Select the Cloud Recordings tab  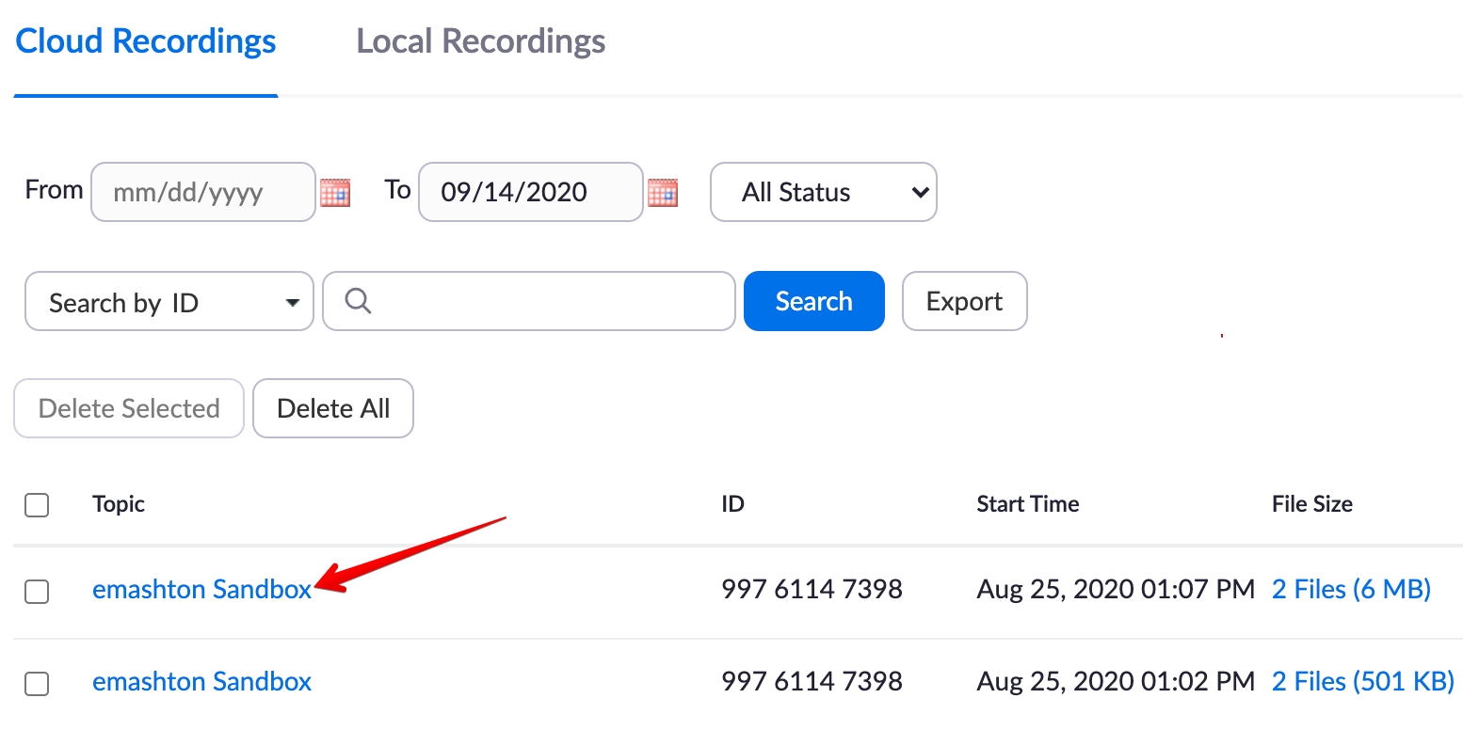click(146, 42)
